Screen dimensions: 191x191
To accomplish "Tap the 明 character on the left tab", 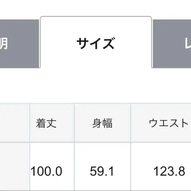I will 3,44.
